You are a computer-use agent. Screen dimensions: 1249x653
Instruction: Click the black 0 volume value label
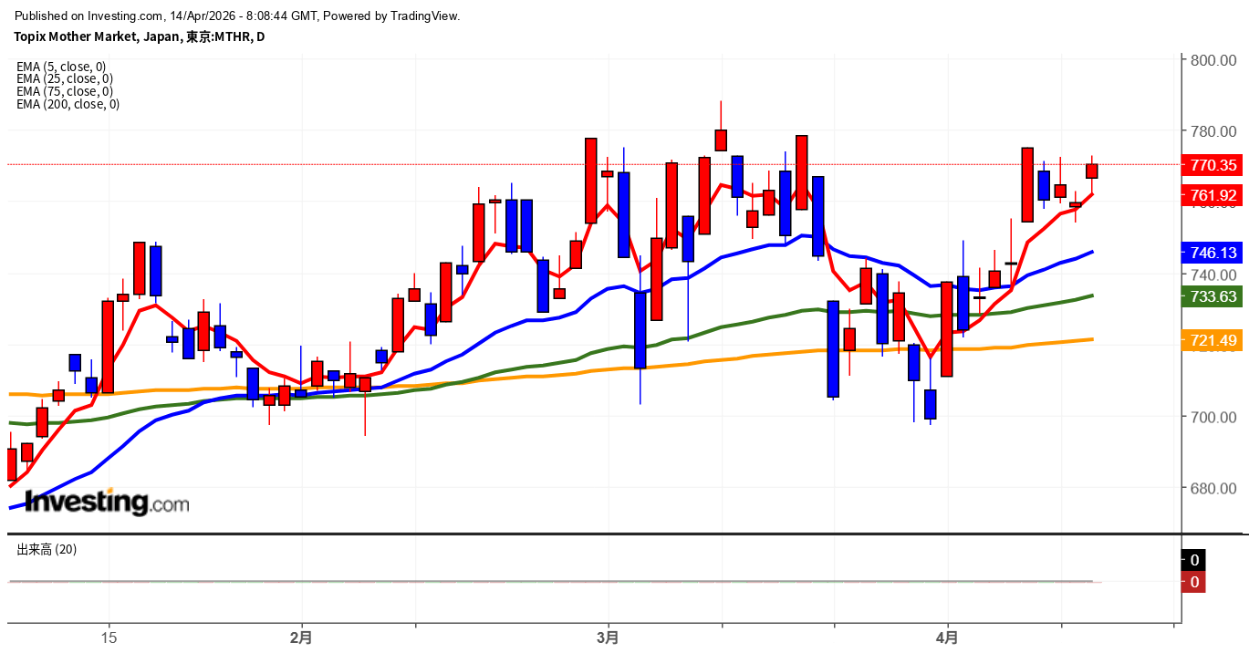[1194, 560]
